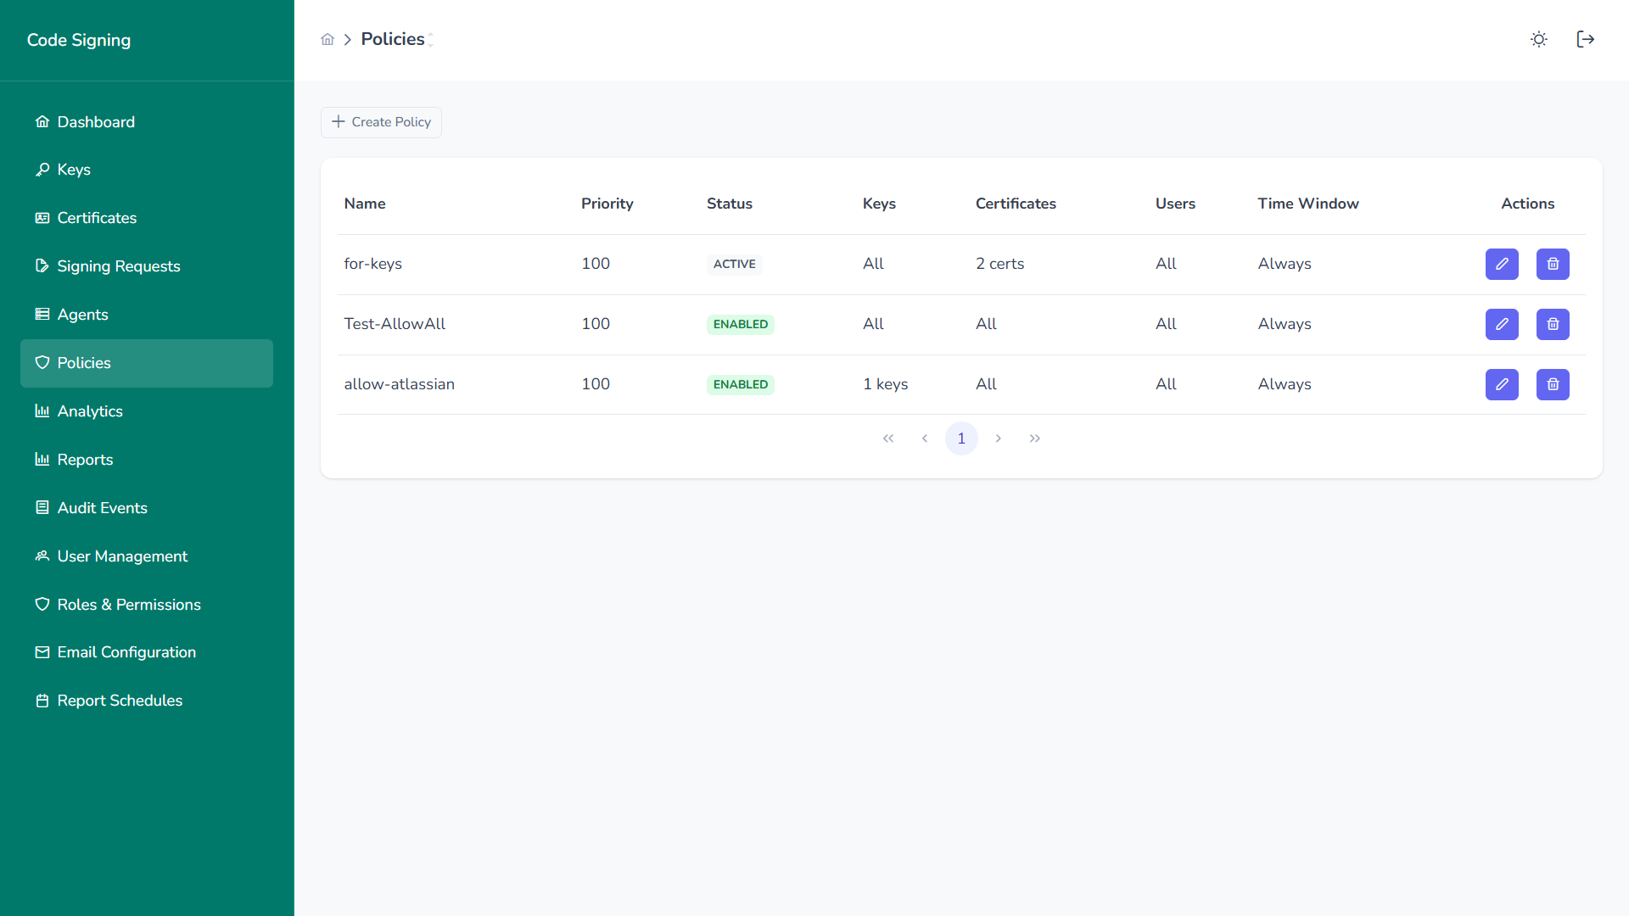Open the Audit Events section
Image resolution: width=1629 pixels, height=916 pixels.
(102, 507)
